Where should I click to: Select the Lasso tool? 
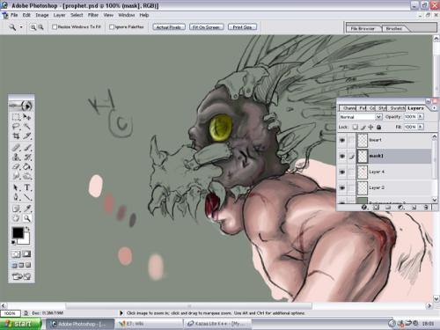pos(16,127)
